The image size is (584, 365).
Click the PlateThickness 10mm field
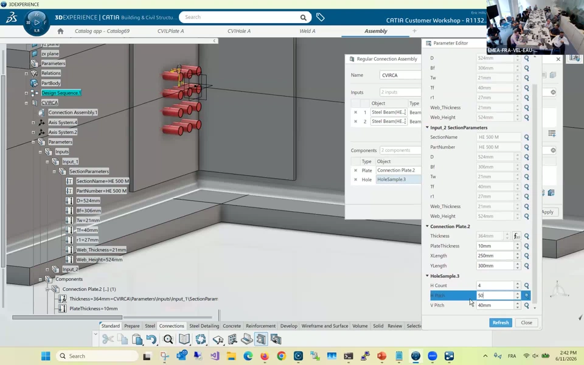pyautogui.click(x=495, y=246)
